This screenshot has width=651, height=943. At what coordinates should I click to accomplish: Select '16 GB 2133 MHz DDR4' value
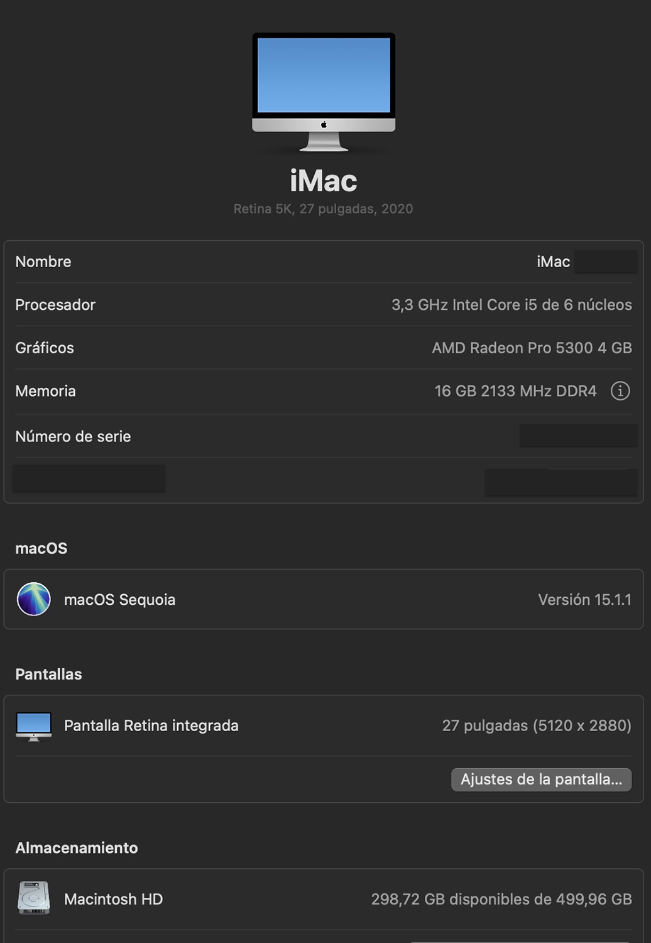515,391
